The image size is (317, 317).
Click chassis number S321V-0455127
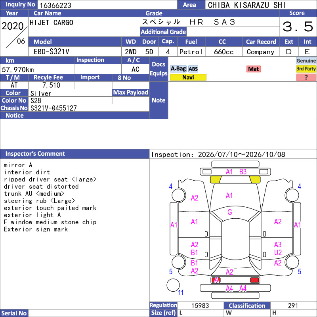[53, 108]
